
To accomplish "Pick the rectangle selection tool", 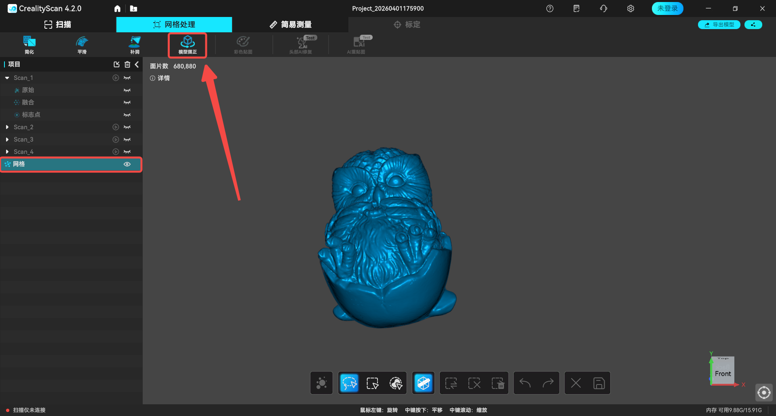I will [372, 383].
